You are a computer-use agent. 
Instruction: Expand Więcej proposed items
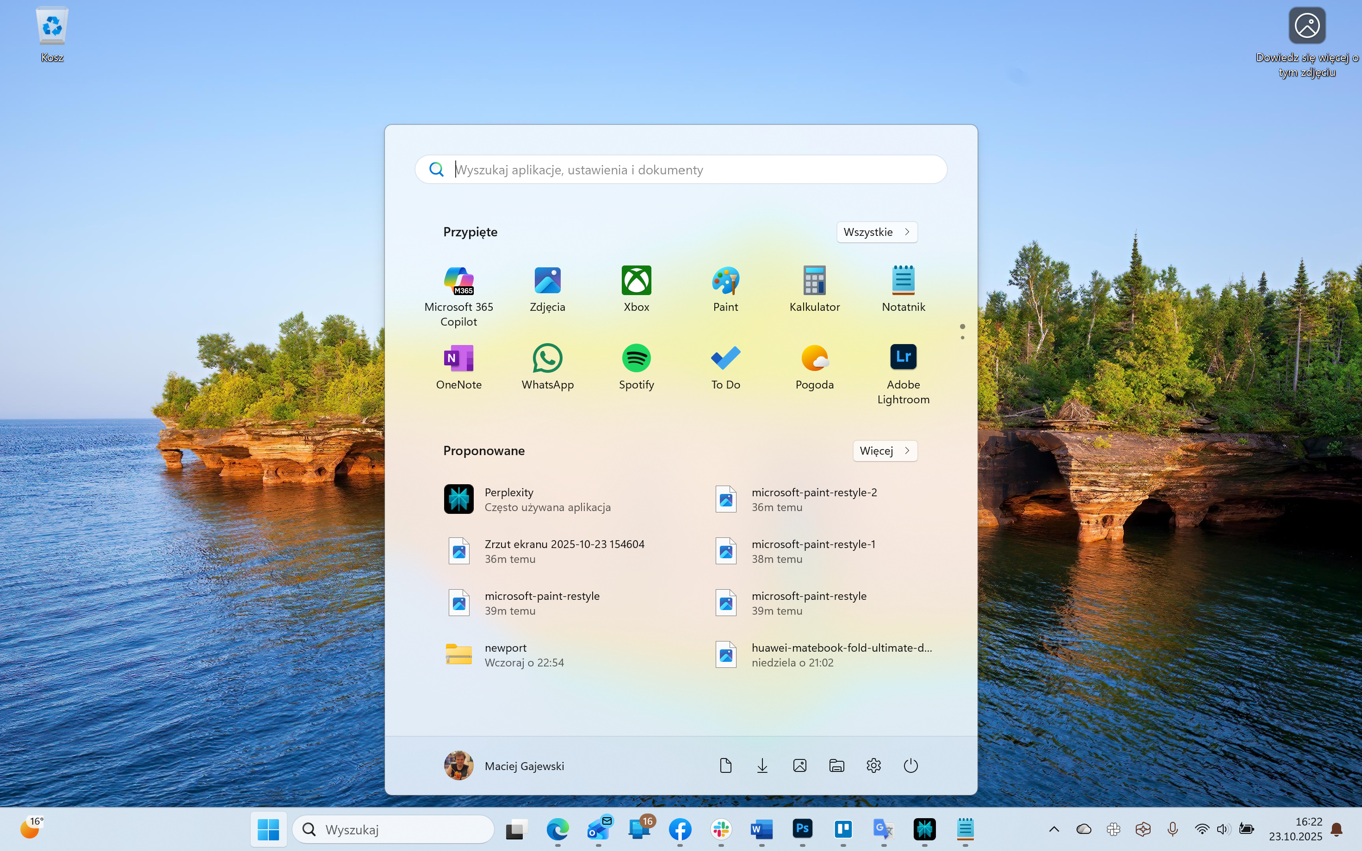click(x=884, y=451)
